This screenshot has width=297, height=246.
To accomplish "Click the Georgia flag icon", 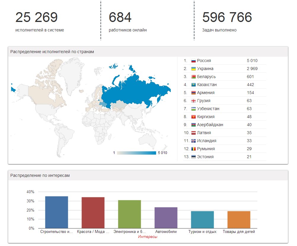I will [193, 101].
